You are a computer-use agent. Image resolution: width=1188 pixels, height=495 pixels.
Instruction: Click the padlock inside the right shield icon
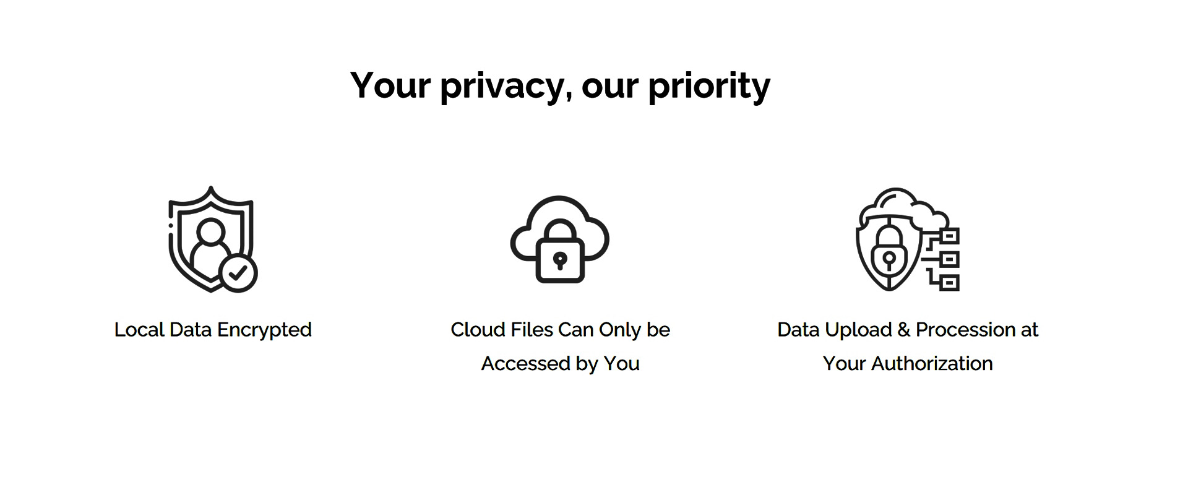889,254
